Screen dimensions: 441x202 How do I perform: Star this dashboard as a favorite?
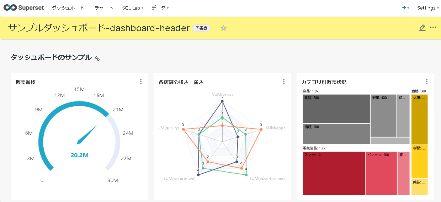223,28
